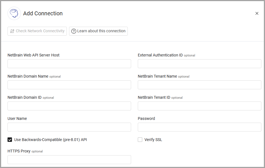Focus the External Authentication ID field
This screenshot has height=168, width=265.
(x=199, y=64)
